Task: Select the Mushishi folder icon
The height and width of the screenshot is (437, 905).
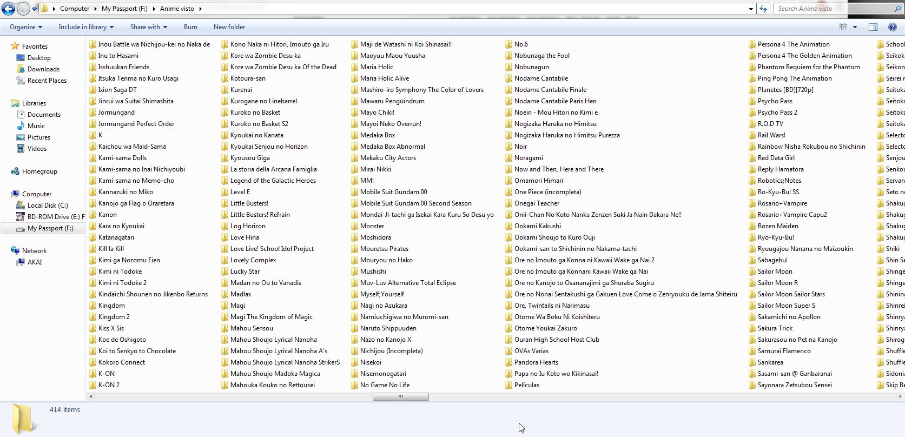Action: (355, 272)
